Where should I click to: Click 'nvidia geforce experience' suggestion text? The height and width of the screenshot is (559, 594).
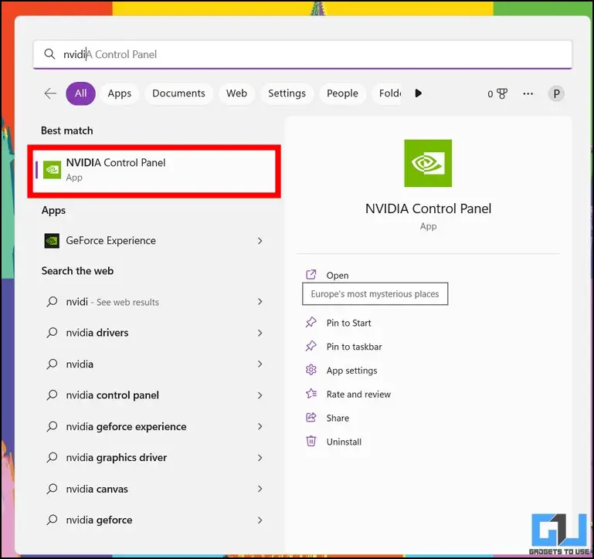pos(126,426)
